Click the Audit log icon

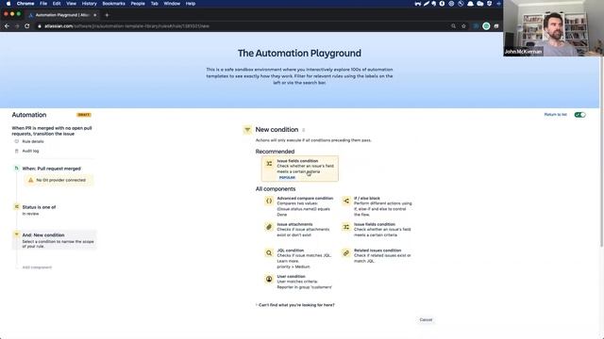coord(17,151)
